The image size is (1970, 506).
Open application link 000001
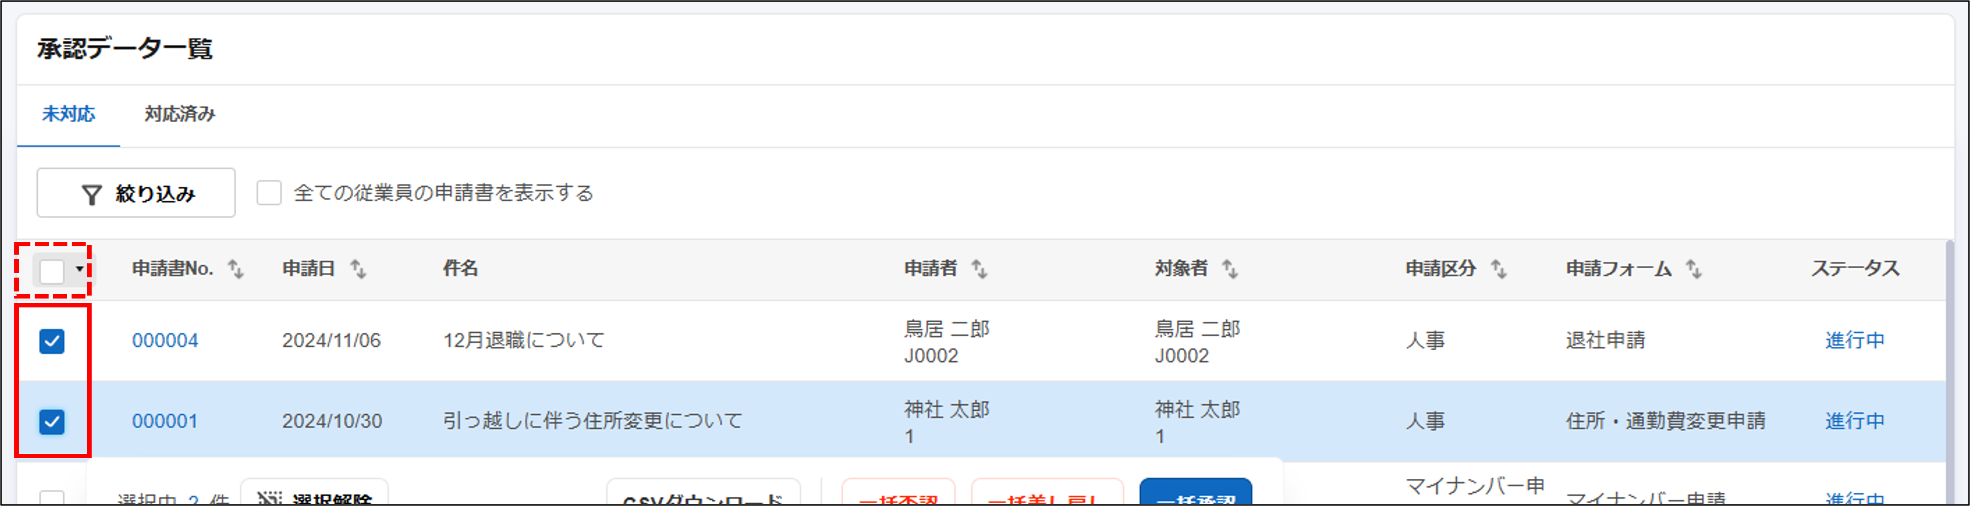coord(164,421)
